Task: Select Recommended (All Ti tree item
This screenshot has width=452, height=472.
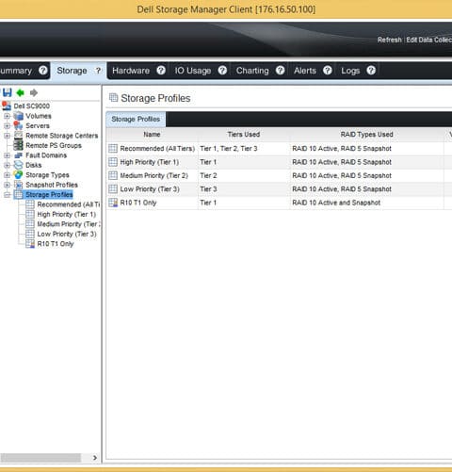Action: coord(69,204)
